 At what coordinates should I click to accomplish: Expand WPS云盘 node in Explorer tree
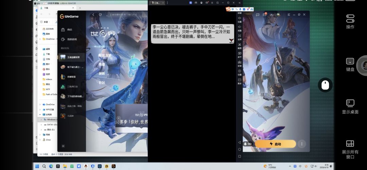40,110
